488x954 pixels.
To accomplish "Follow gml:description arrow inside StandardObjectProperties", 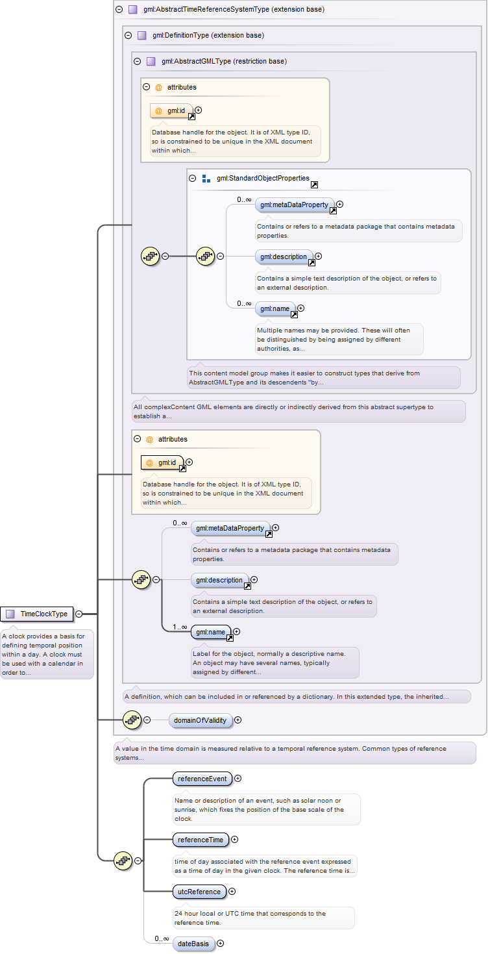I will point(311,262).
